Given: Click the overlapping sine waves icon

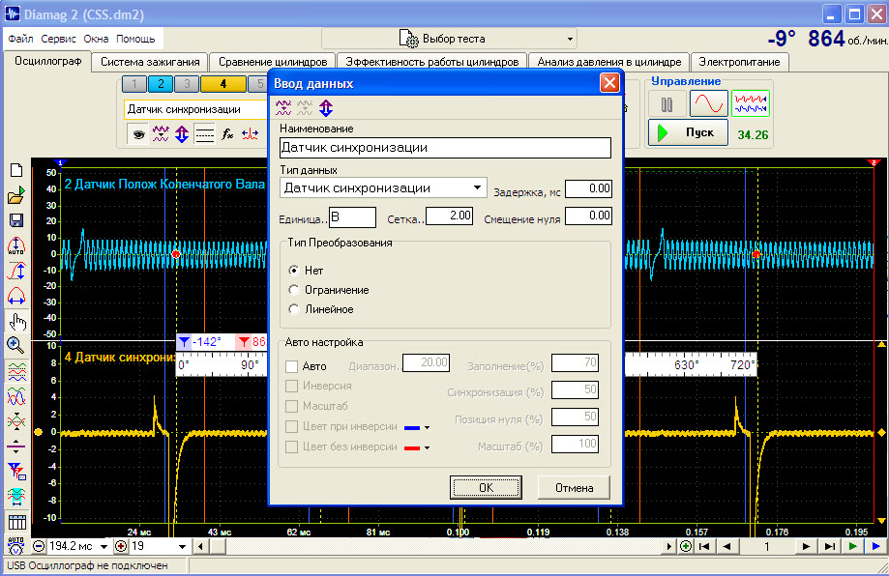Looking at the screenshot, I should (16, 396).
